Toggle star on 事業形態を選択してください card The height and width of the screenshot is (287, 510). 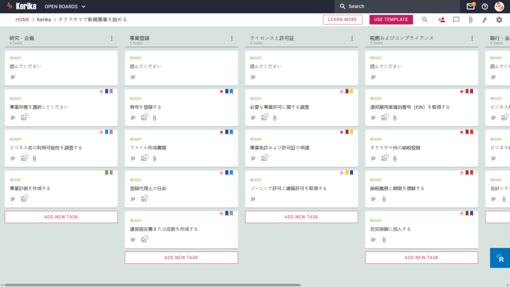(x=101, y=92)
